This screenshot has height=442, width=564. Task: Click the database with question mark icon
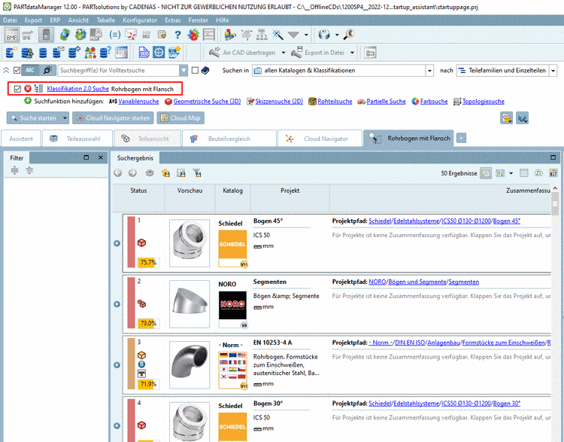tap(105, 53)
